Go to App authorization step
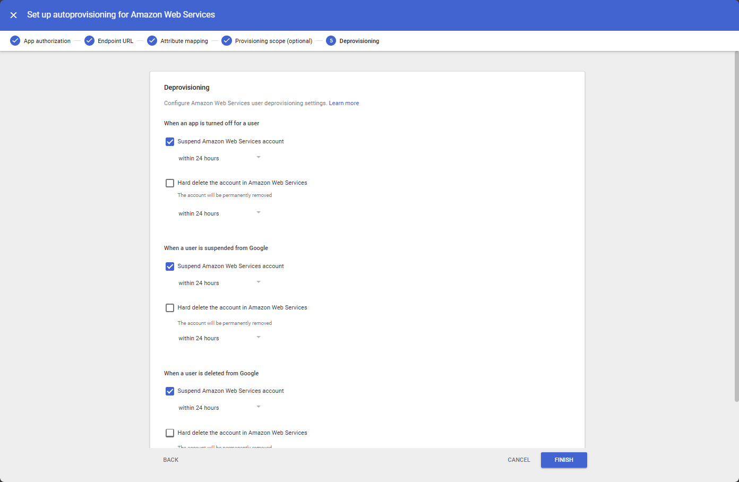739x482 pixels. tap(47, 41)
